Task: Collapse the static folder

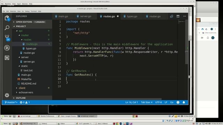Action: pos(24,66)
